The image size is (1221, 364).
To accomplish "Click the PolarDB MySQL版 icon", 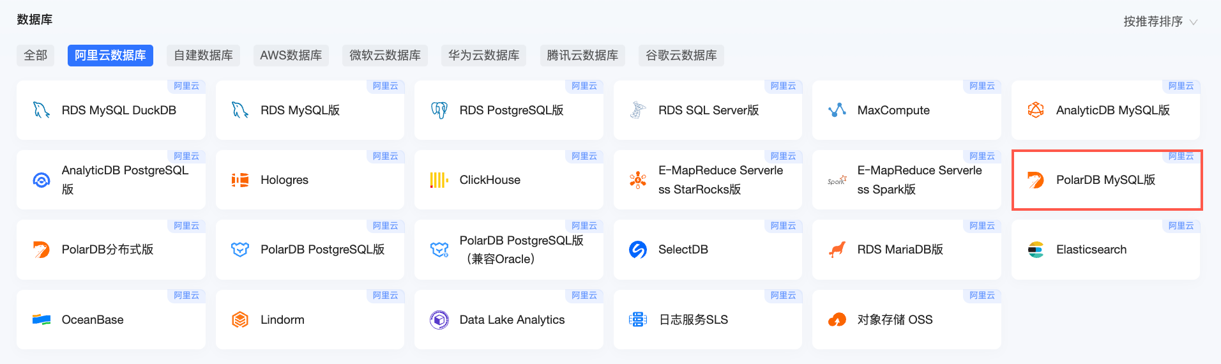I will (1036, 180).
